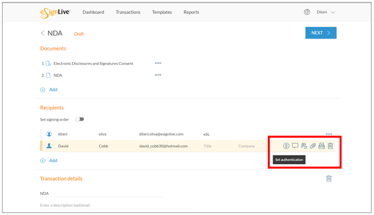Expand the Dilani user menu chevron
This screenshot has width=374, height=215.
(x=333, y=12)
